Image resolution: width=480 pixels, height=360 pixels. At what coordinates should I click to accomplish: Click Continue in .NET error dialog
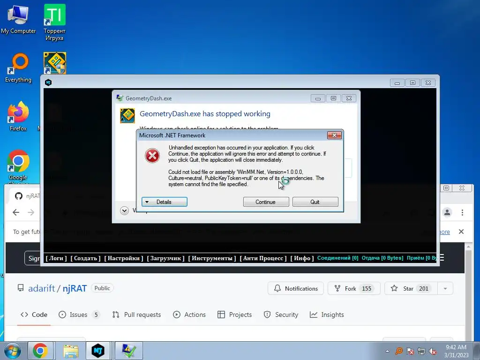click(266, 202)
